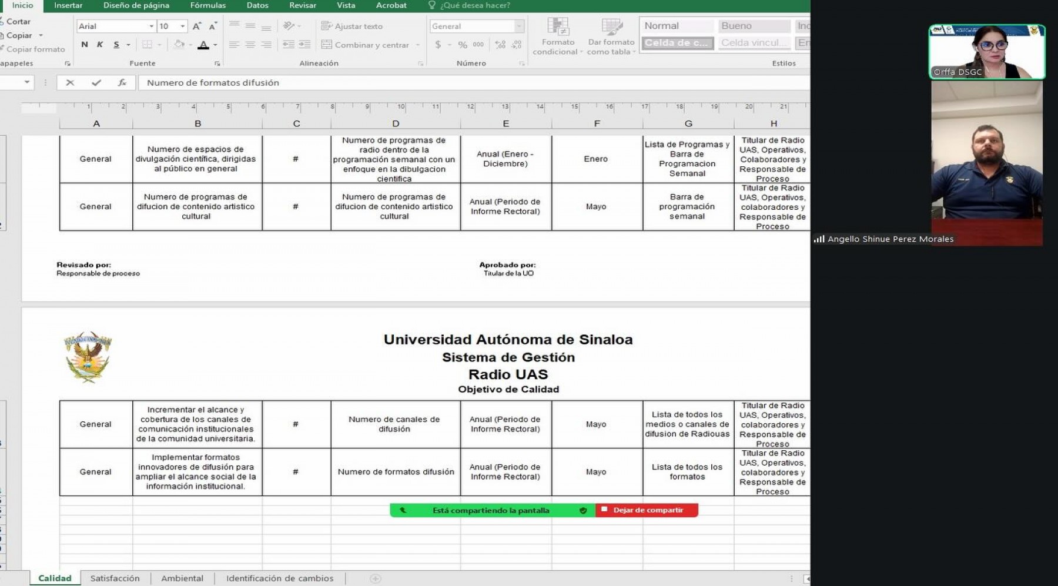Click the increase font size icon
Viewport: 1058px width, 586px height.
tap(197, 26)
